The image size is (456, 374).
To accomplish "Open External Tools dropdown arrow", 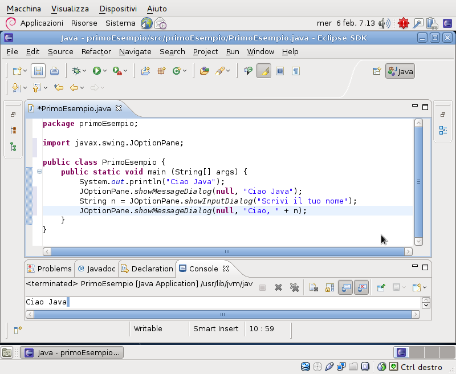I will pyautogui.click(x=125, y=71).
